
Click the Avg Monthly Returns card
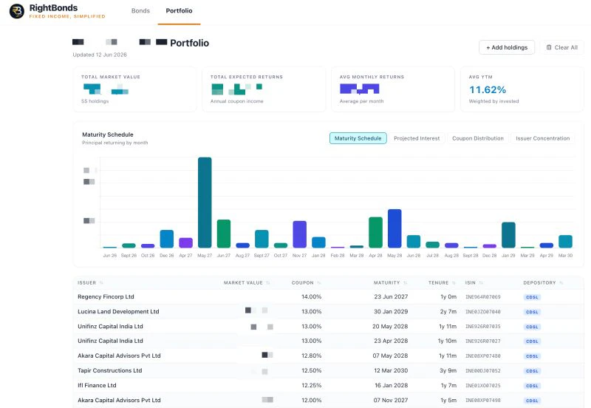(393, 89)
